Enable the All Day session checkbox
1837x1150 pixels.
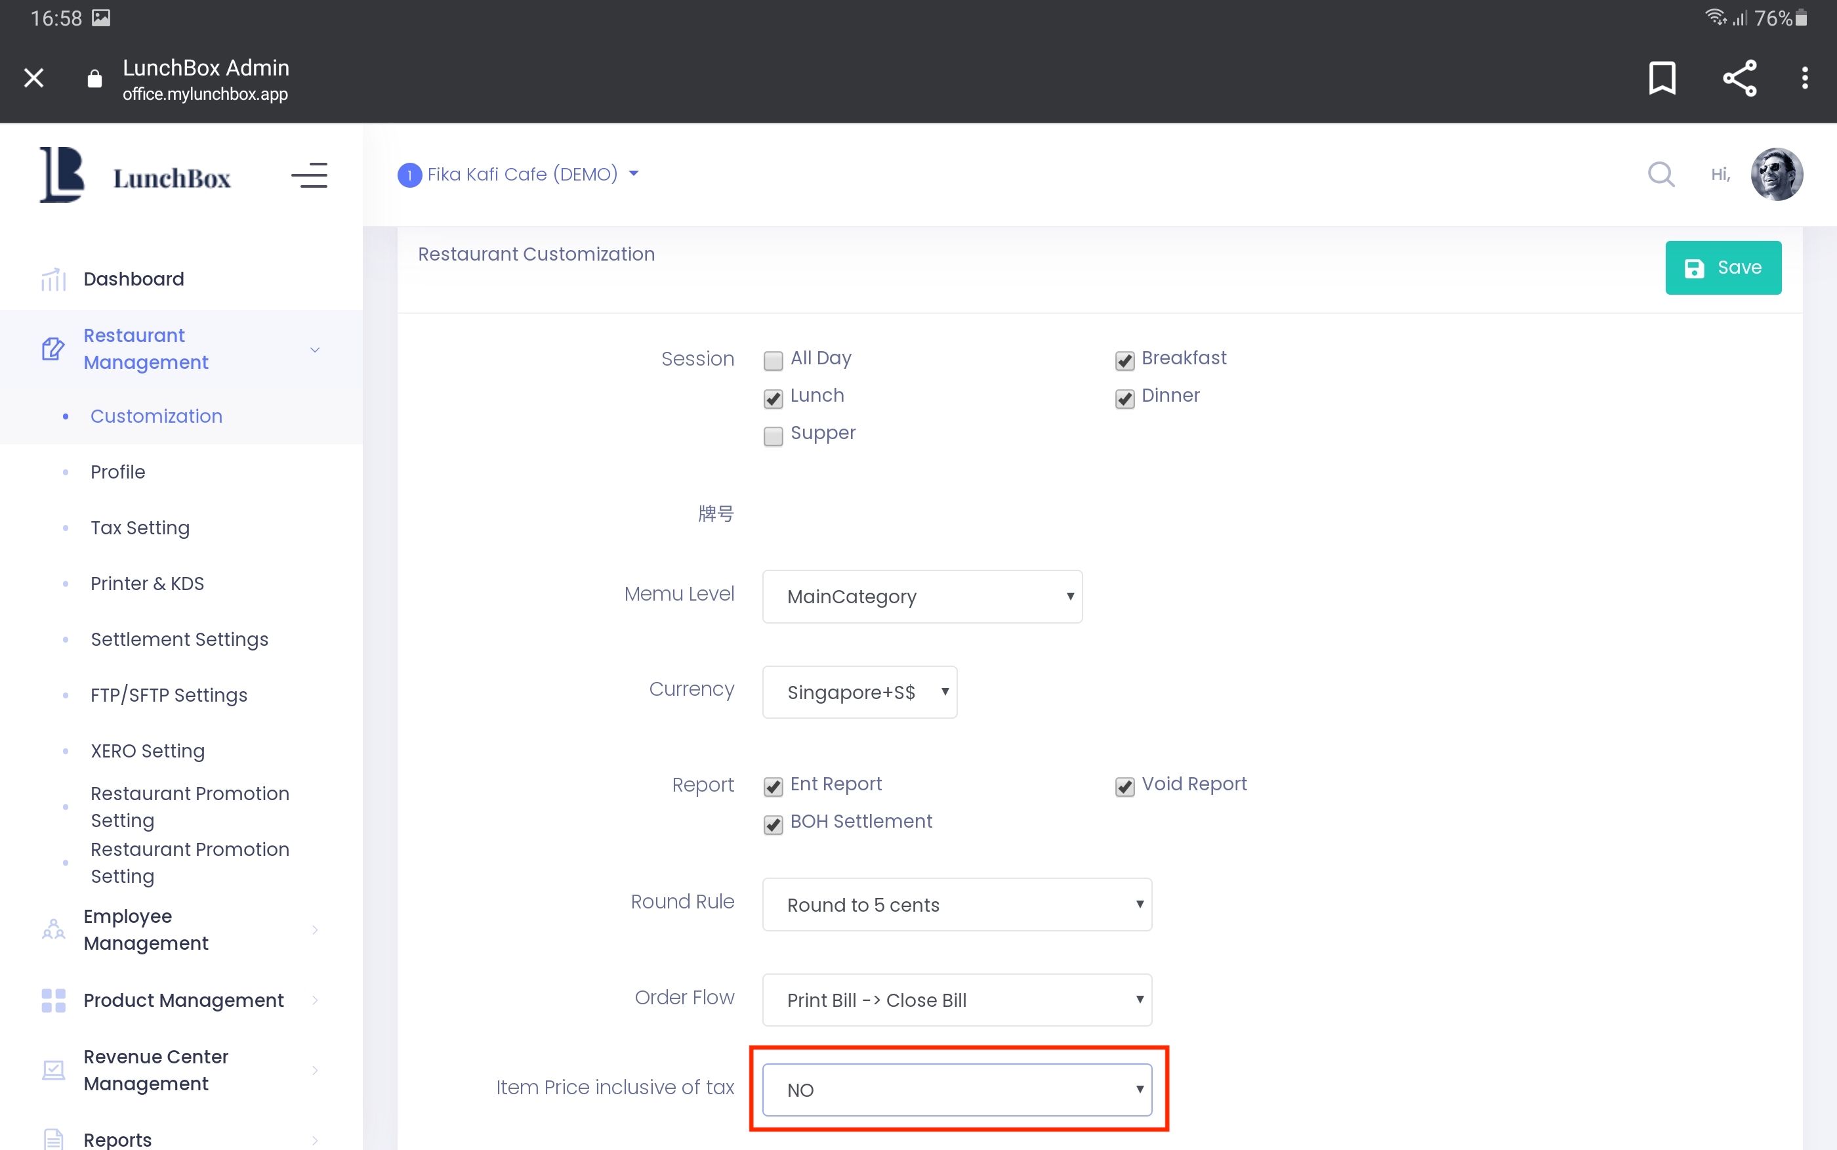[x=773, y=360]
